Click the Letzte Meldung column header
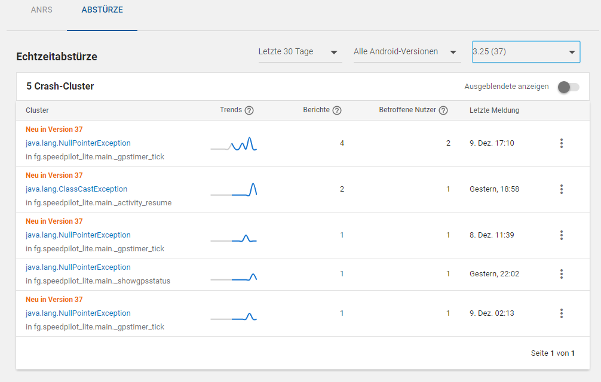This screenshot has width=601, height=382. (494, 110)
